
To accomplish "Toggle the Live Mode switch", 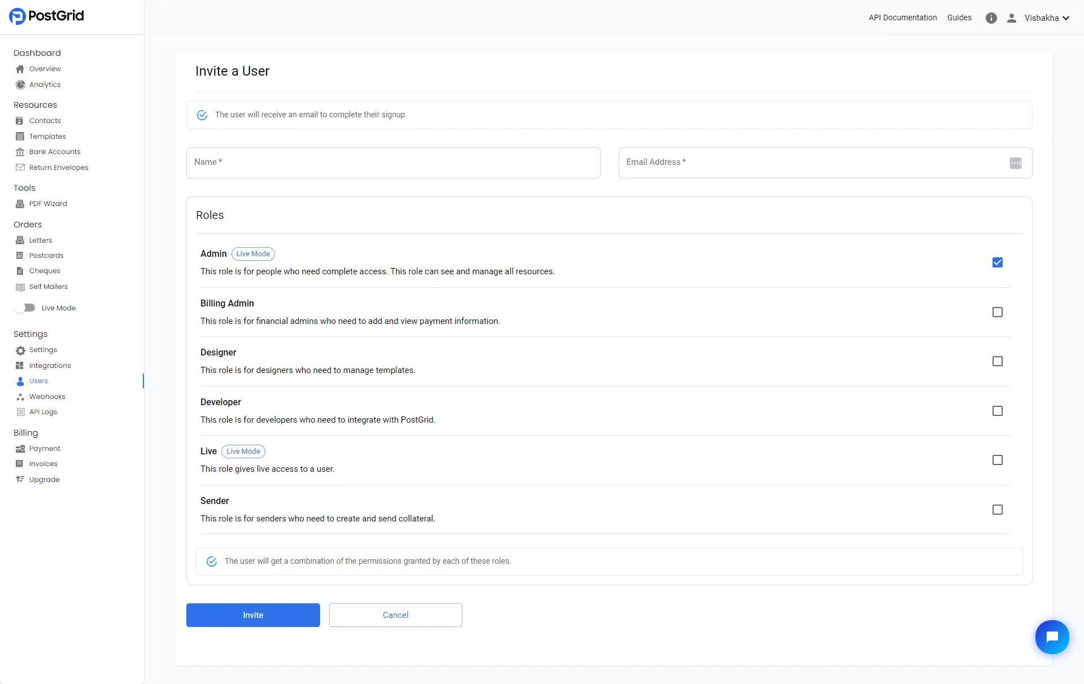I will click(x=27, y=308).
